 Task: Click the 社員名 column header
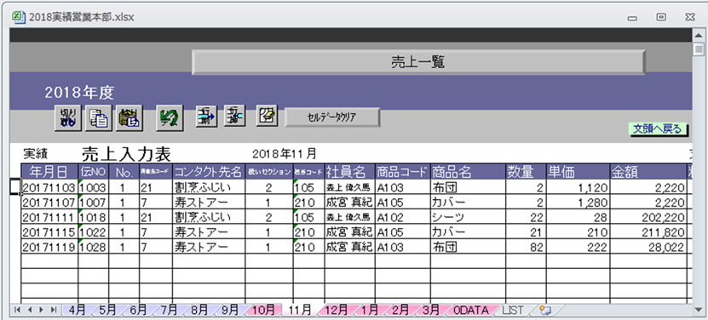(x=349, y=172)
